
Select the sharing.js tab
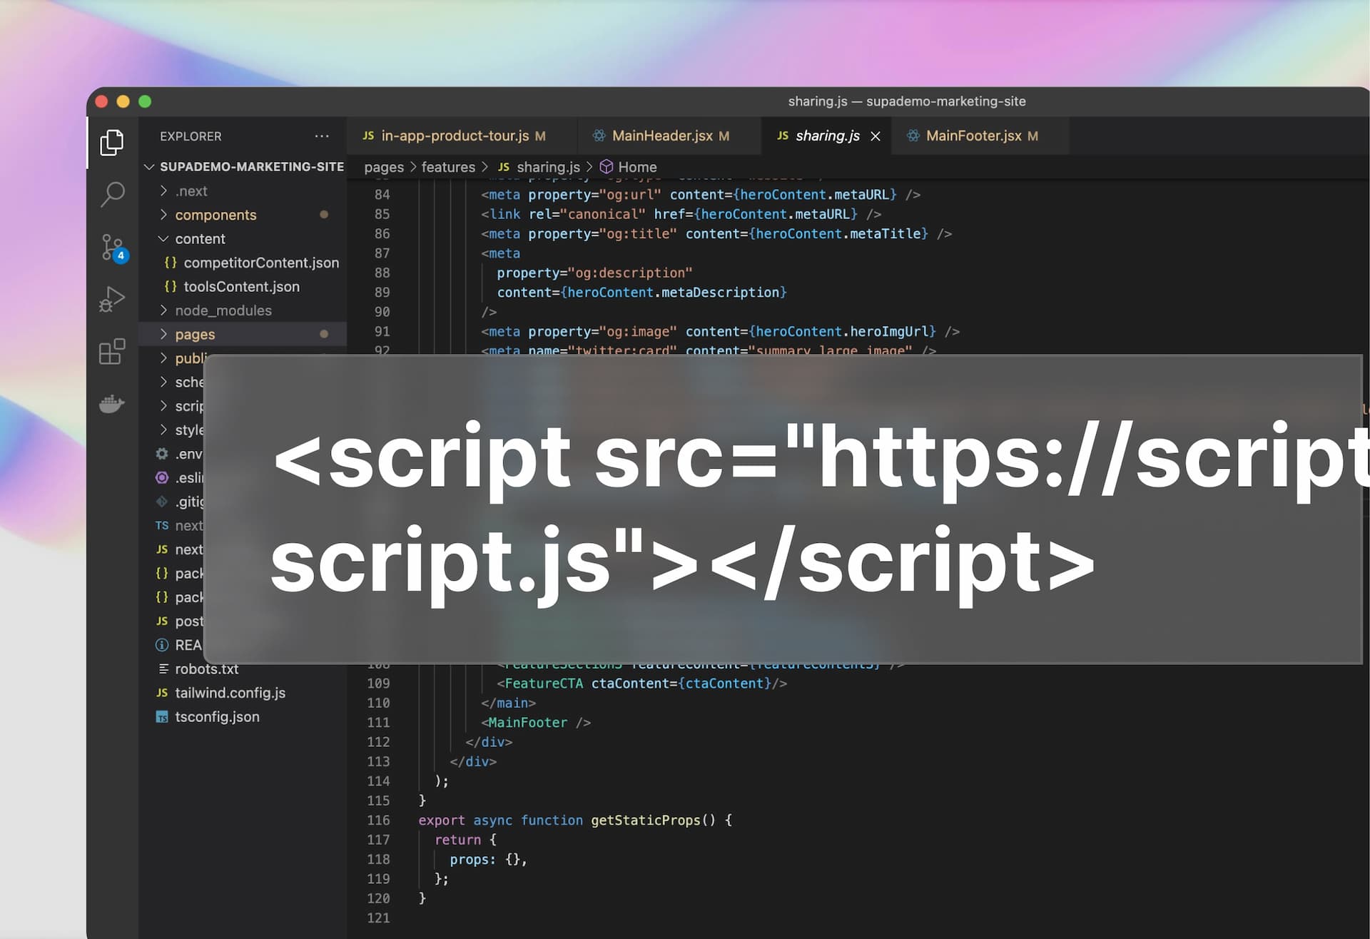[x=827, y=136]
